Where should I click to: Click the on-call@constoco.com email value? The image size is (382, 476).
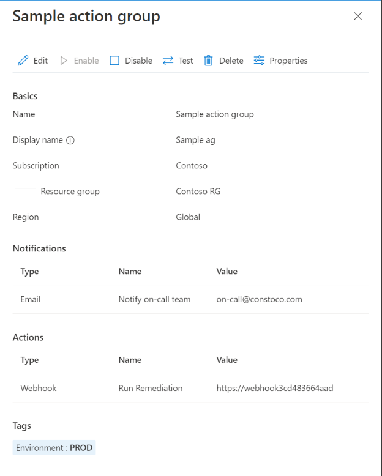(259, 299)
